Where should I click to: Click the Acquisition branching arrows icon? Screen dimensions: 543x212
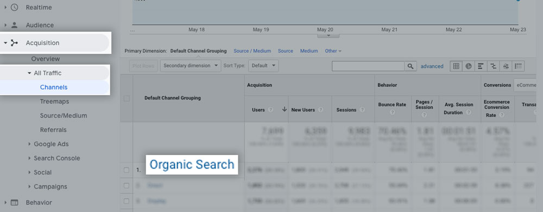click(x=14, y=43)
